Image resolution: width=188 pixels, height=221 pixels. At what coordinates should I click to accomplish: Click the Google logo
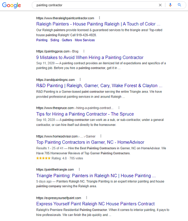coord(11,5)
